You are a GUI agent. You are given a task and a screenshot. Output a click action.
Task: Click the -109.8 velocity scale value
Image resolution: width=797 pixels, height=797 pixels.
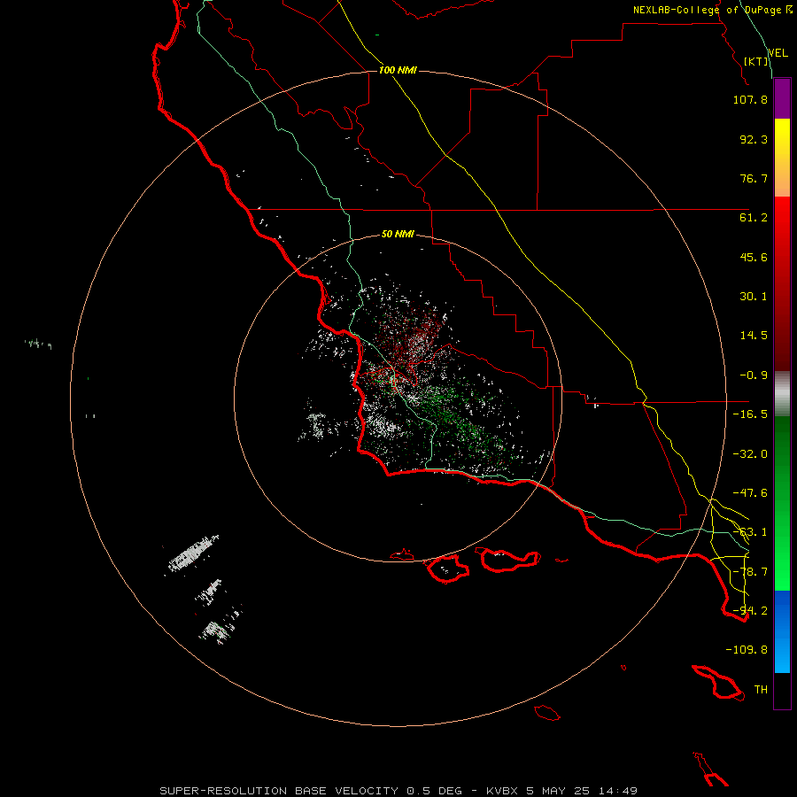pos(747,650)
